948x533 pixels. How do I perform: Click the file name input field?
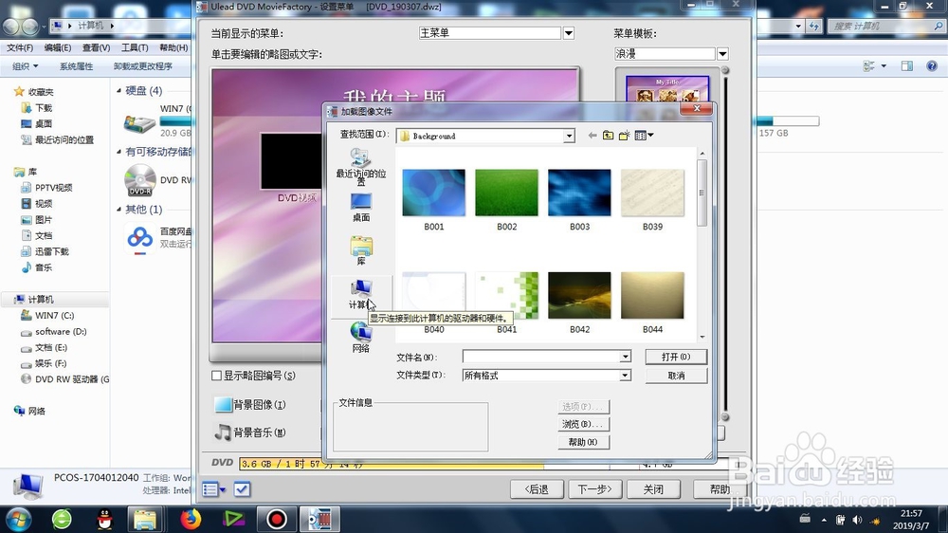[x=541, y=357]
